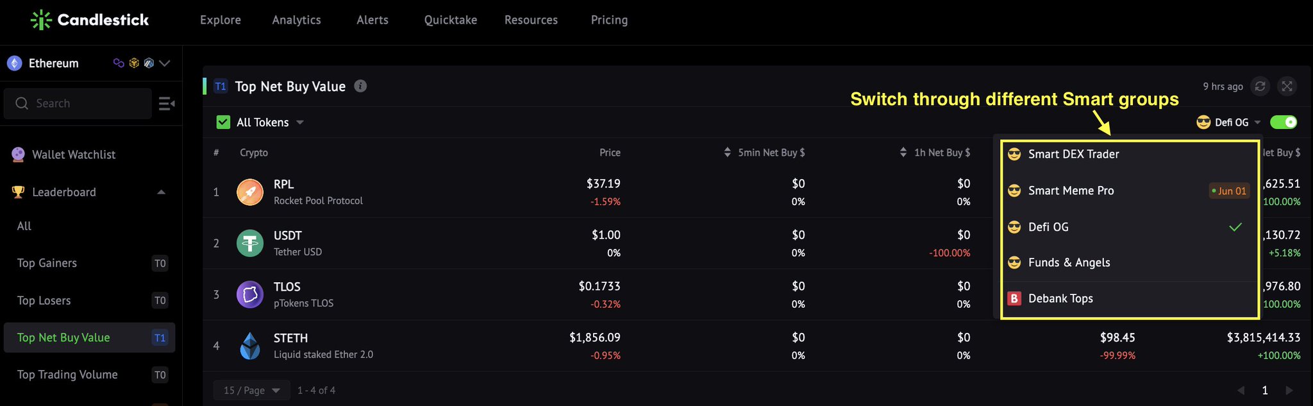Click the info icon beside Top Net Buy Value
The width and height of the screenshot is (1313, 406).
(360, 86)
